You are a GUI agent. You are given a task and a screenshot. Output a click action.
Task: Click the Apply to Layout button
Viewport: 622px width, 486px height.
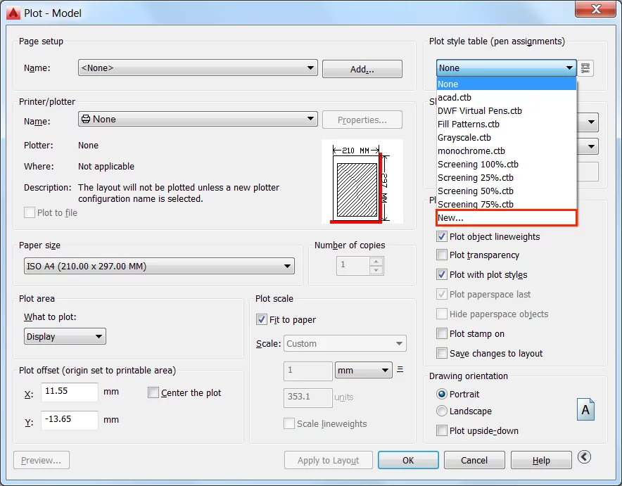click(328, 460)
